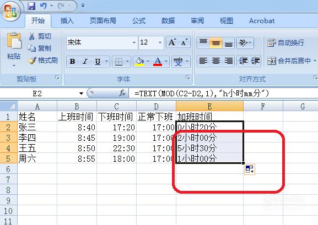Toggle bold formatting
This screenshot has width=318, height=225.
click(x=72, y=62)
